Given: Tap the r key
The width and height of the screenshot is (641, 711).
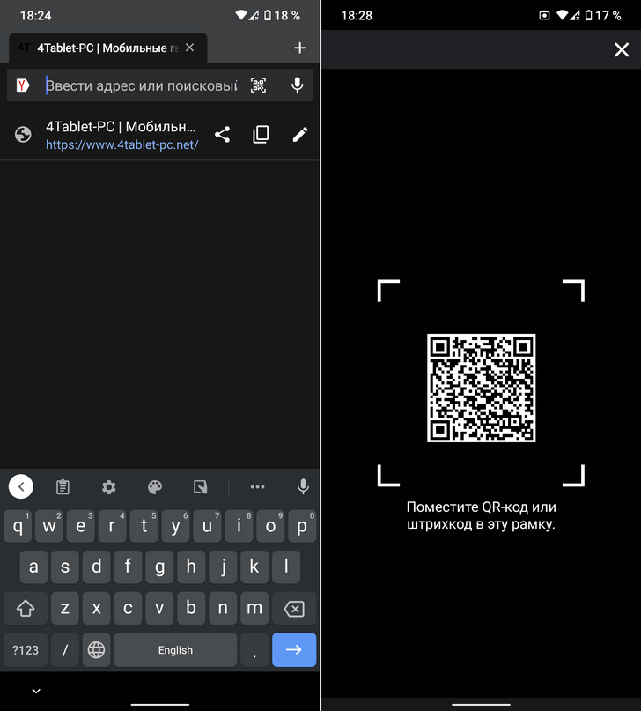Looking at the screenshot, I should coord(113,526).
